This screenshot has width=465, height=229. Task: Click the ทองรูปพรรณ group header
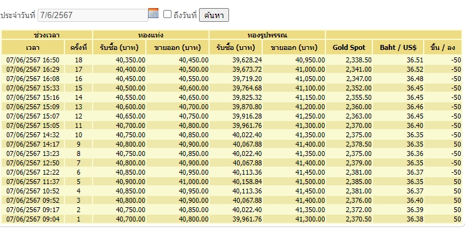[267, 35]
